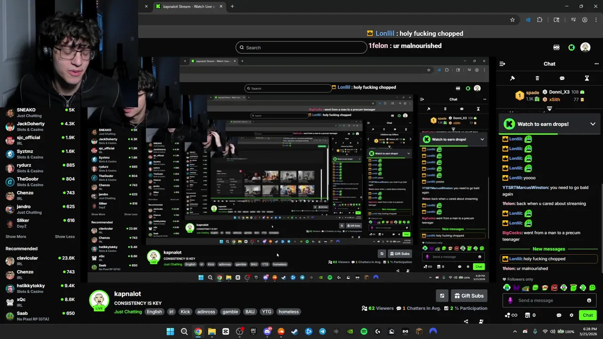Open Steam from the taskbar
603x339 pixels.
pos(294,331)
